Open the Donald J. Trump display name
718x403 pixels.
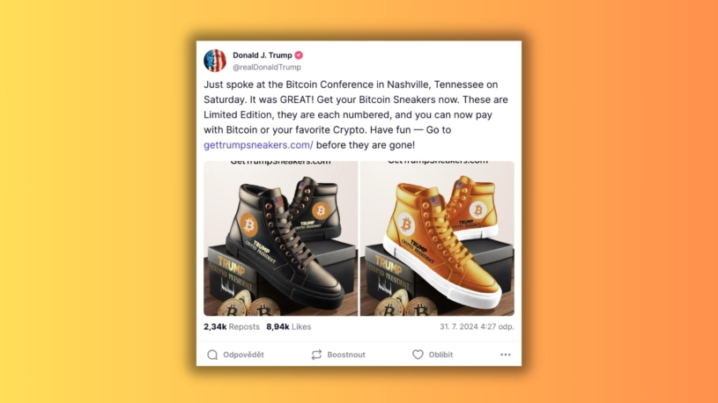coord(263,55)
